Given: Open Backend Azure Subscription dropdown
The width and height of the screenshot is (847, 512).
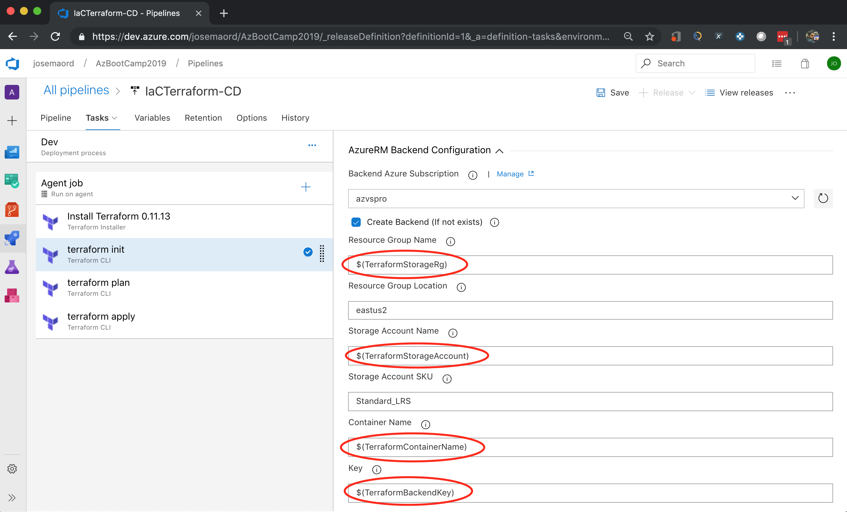Looking at the screenshot, I should 576,199.
